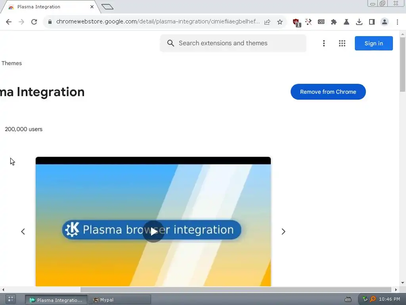This screenshot has width=406, height=305.
Task: Open a new browser tab
Action: tap(107, 7)
